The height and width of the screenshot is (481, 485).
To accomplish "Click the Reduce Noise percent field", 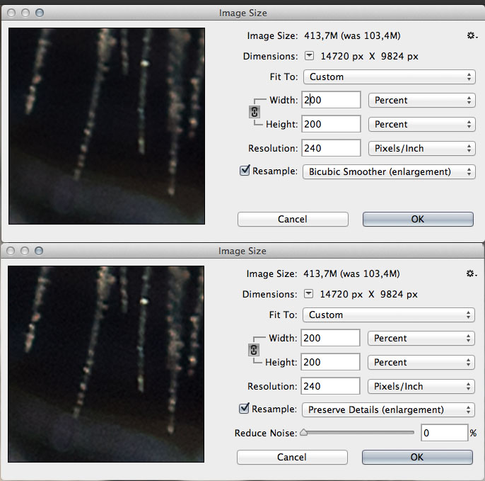I will (x=444, y=433).
